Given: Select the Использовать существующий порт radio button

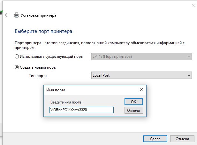Looking at the screenshot, I should click(17, 57).
